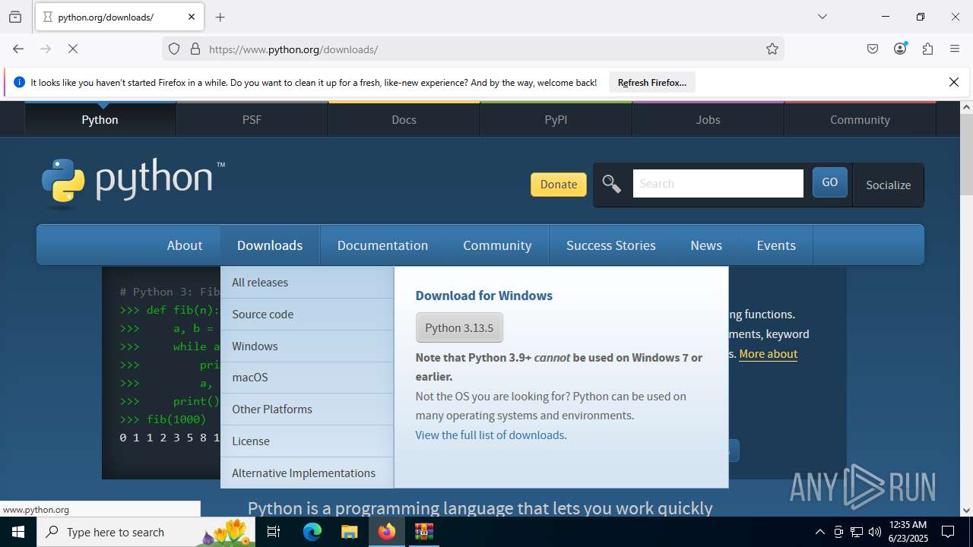Click the network tray icon

tap(857, 532)
